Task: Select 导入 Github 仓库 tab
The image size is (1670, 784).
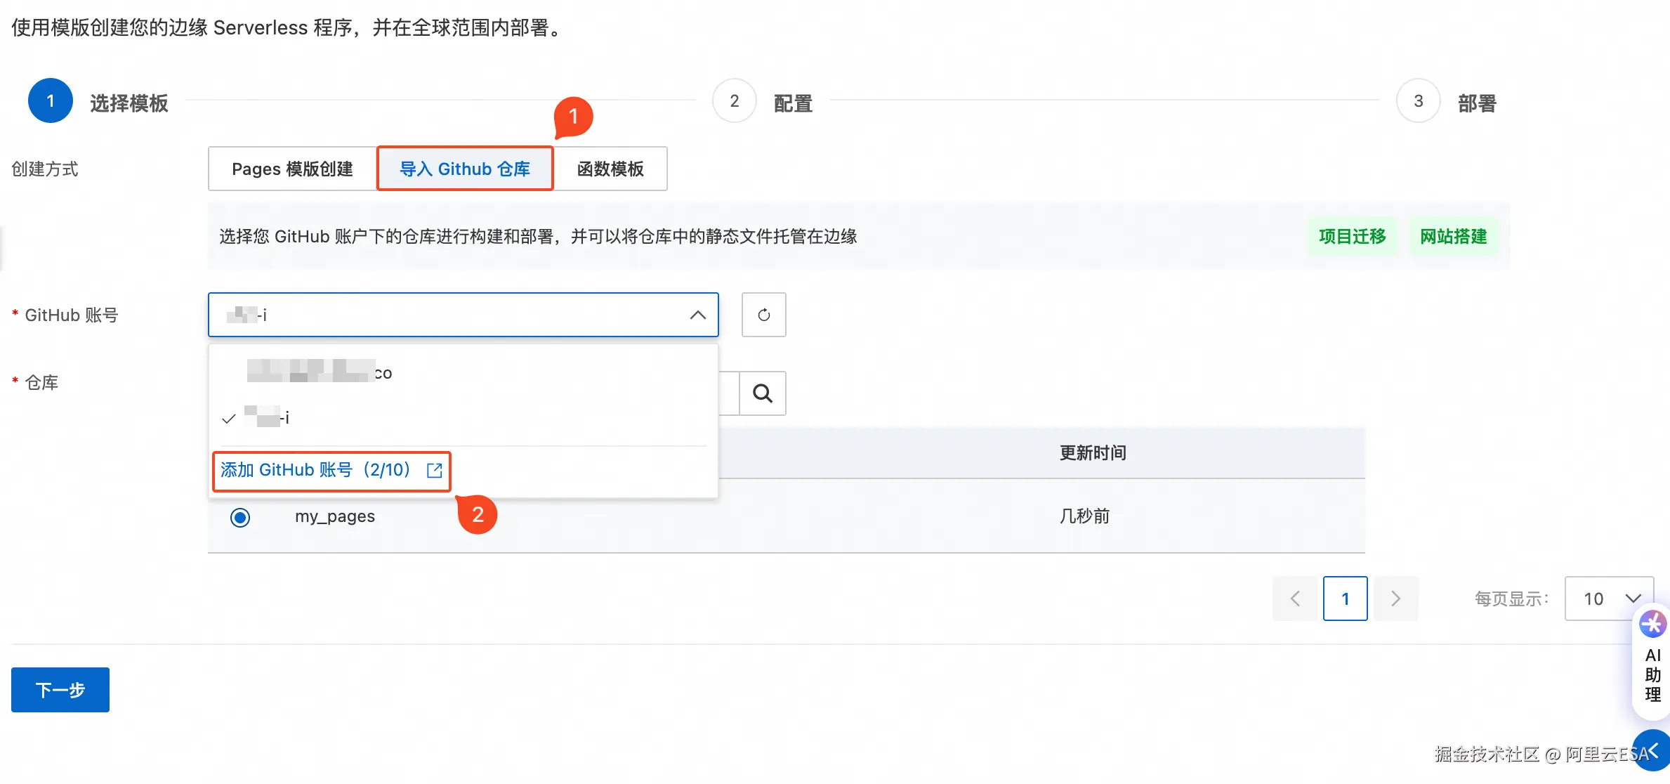Action: pos(465,169)
